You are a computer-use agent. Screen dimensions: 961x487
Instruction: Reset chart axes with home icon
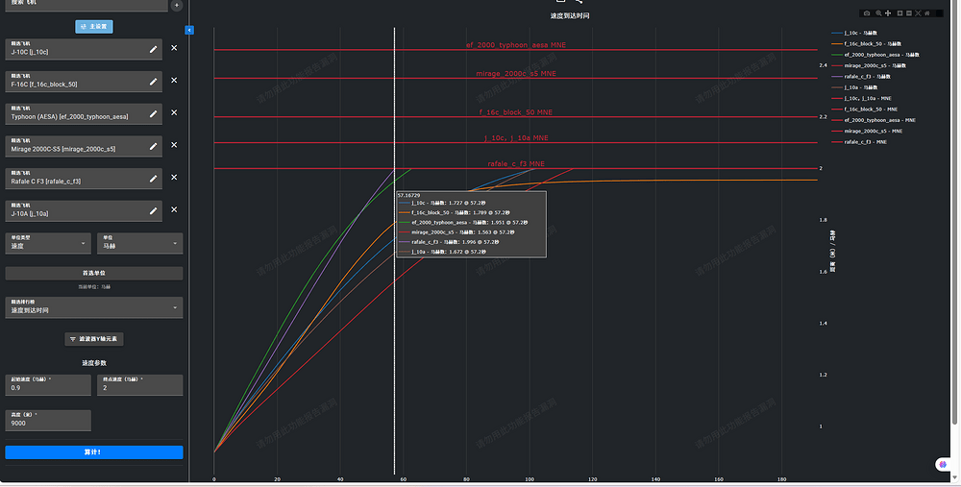(x=926, y=12)
